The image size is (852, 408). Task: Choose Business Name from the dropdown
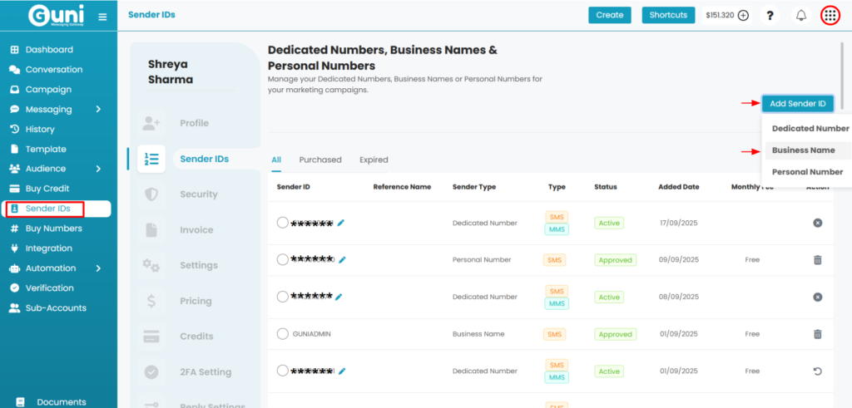click(x=803, y=150)
